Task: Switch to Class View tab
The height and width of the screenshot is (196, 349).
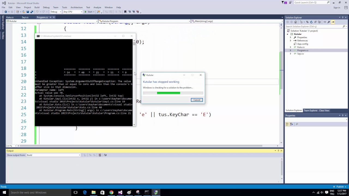Action: 324,111
